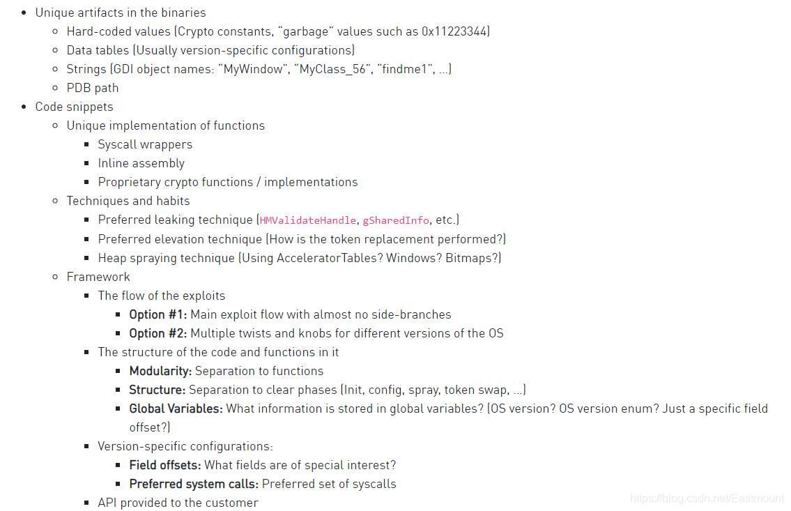Screen dimensions: 791x511
Task: Click the 'Syscall wrappers' list item
Action: pyautogui.click(x=145, y=145)
